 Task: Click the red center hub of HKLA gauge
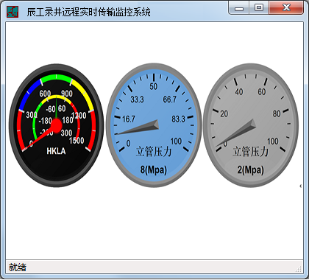pos(57,125)
